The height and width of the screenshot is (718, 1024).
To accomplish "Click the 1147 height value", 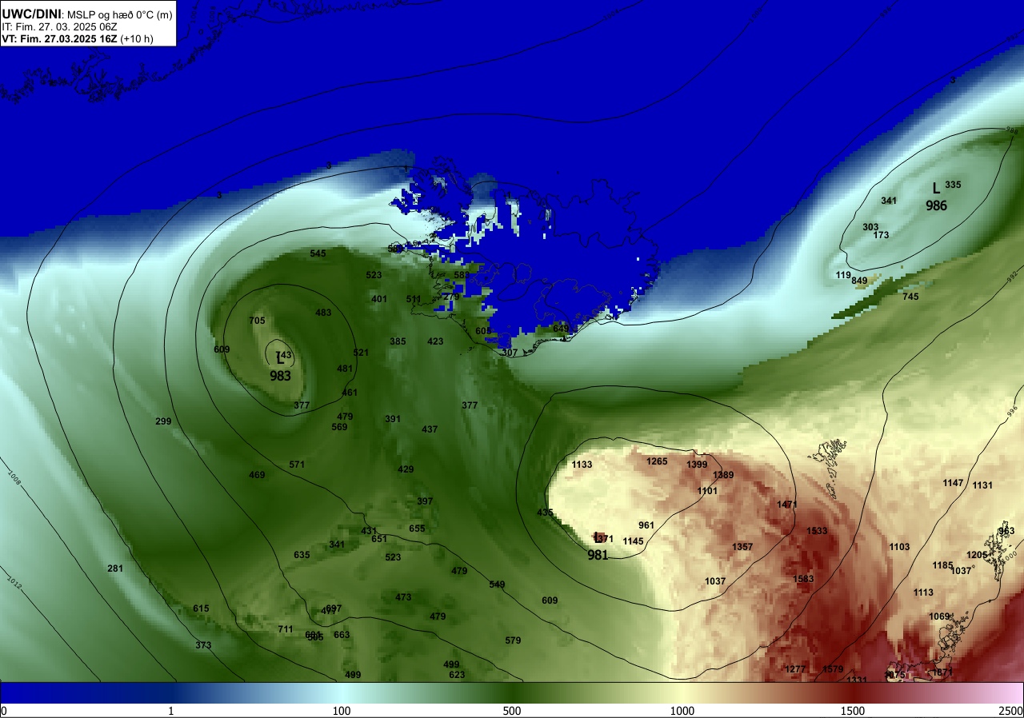I will click(953, 483).
